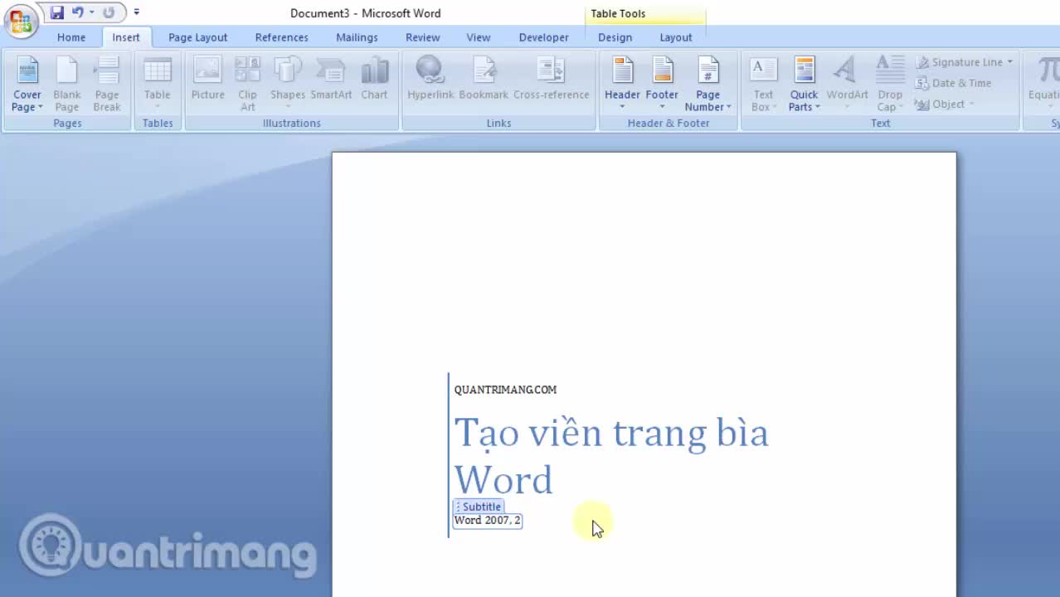The image size is (1060, 597).
Task: Open the Table insert menu
Action: point(157,84)
